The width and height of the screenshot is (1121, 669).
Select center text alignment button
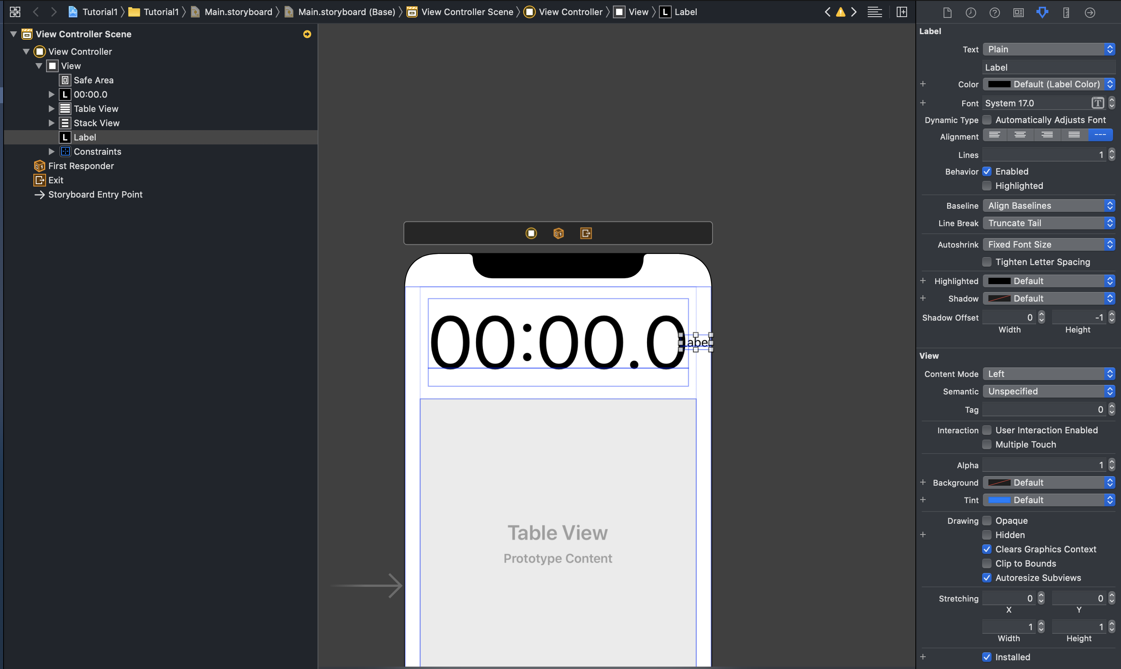[1020, 135]
